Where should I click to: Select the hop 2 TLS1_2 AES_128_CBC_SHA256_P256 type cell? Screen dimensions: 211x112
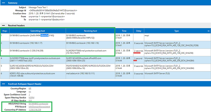coord(177,45)
